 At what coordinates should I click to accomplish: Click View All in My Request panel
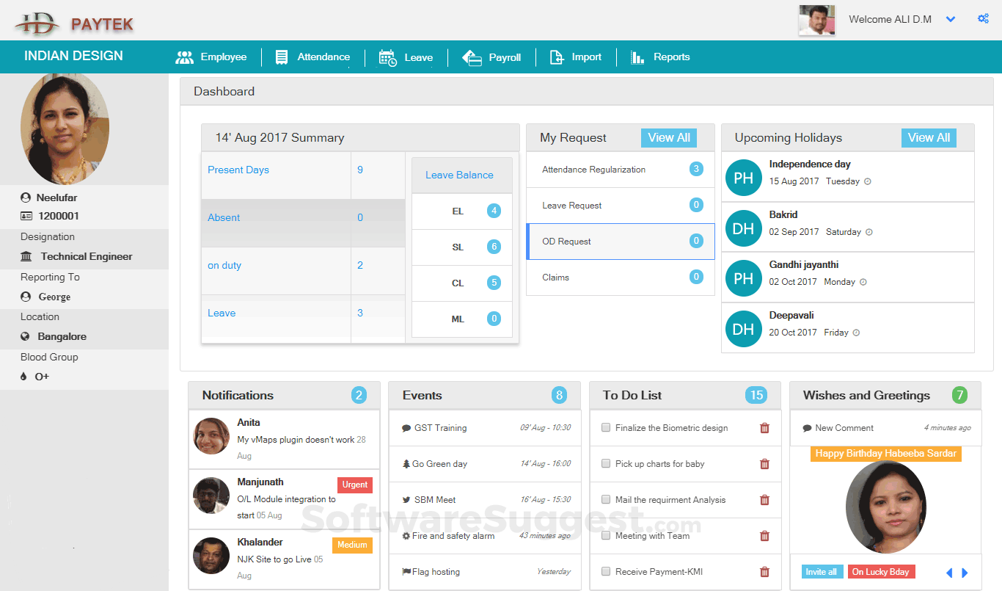pos(668,137)
